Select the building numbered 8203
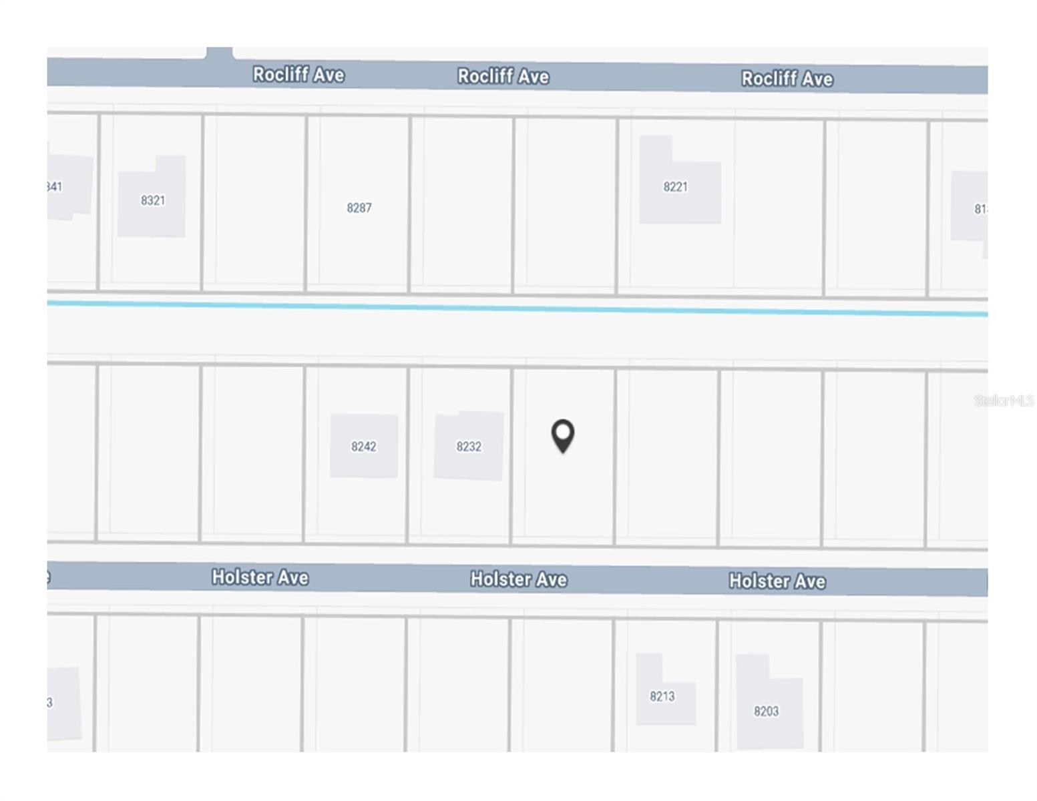 click(768, 711)
